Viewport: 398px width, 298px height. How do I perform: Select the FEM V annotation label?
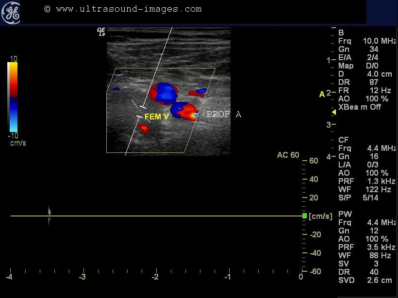(x=156, y=116)
